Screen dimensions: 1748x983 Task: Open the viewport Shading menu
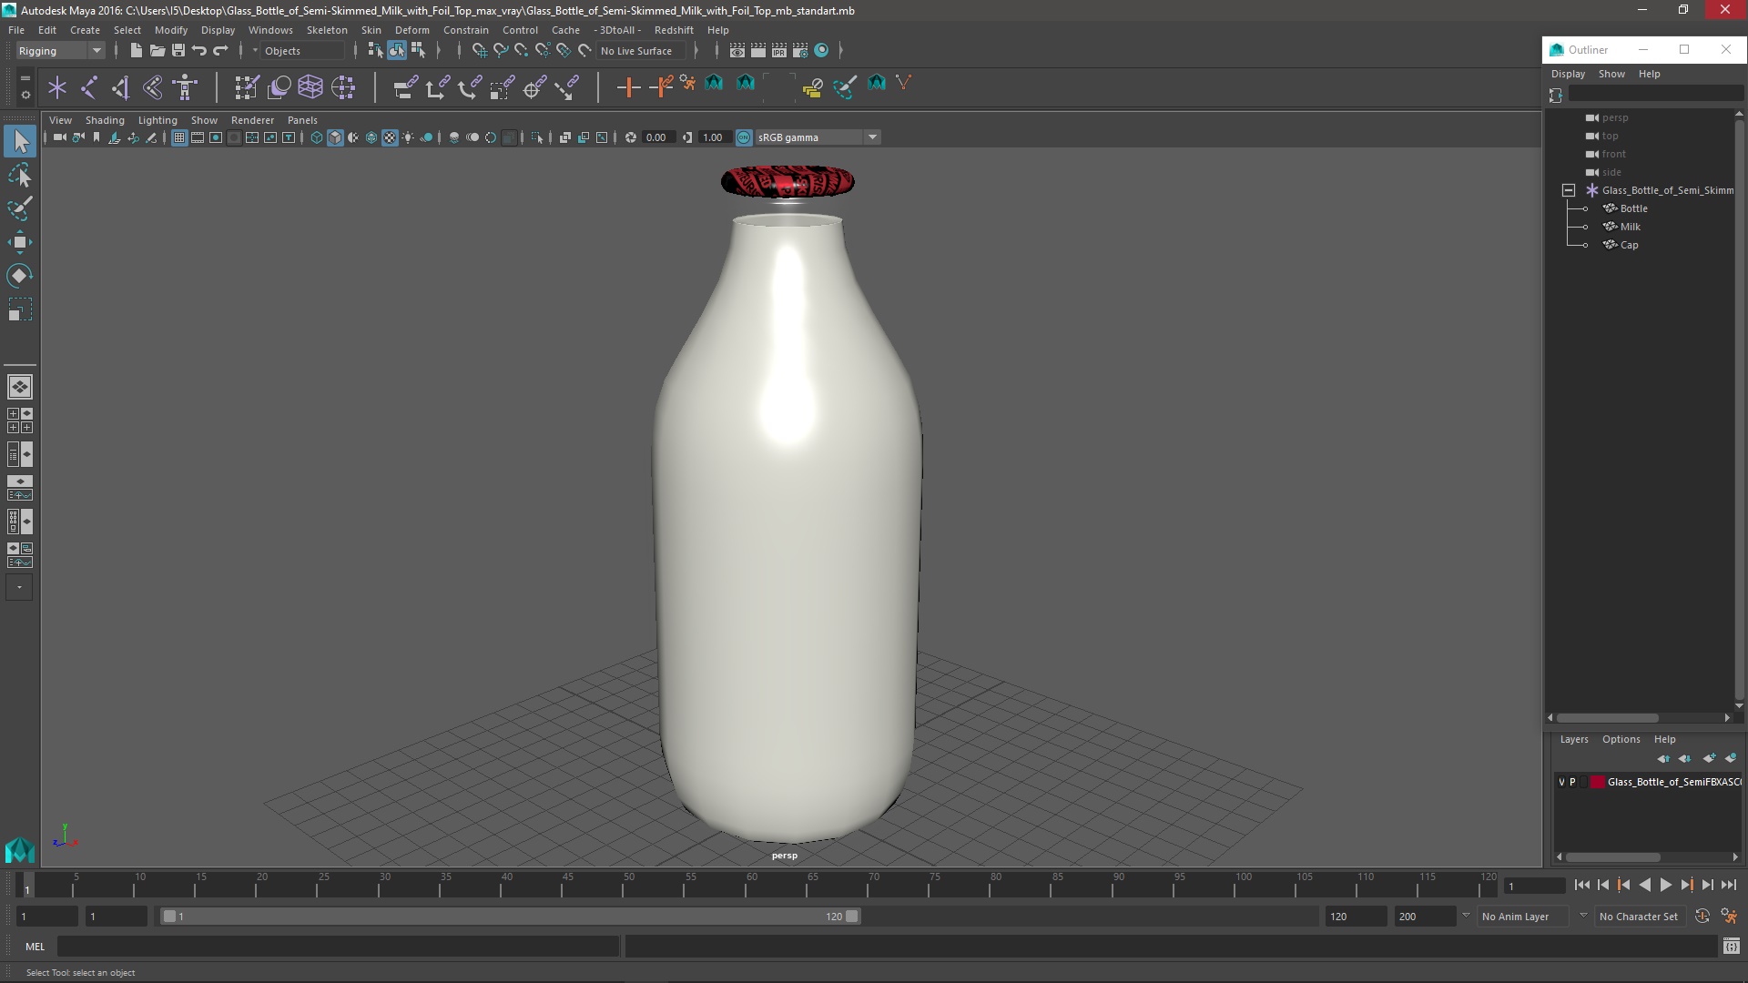[105, 120]
